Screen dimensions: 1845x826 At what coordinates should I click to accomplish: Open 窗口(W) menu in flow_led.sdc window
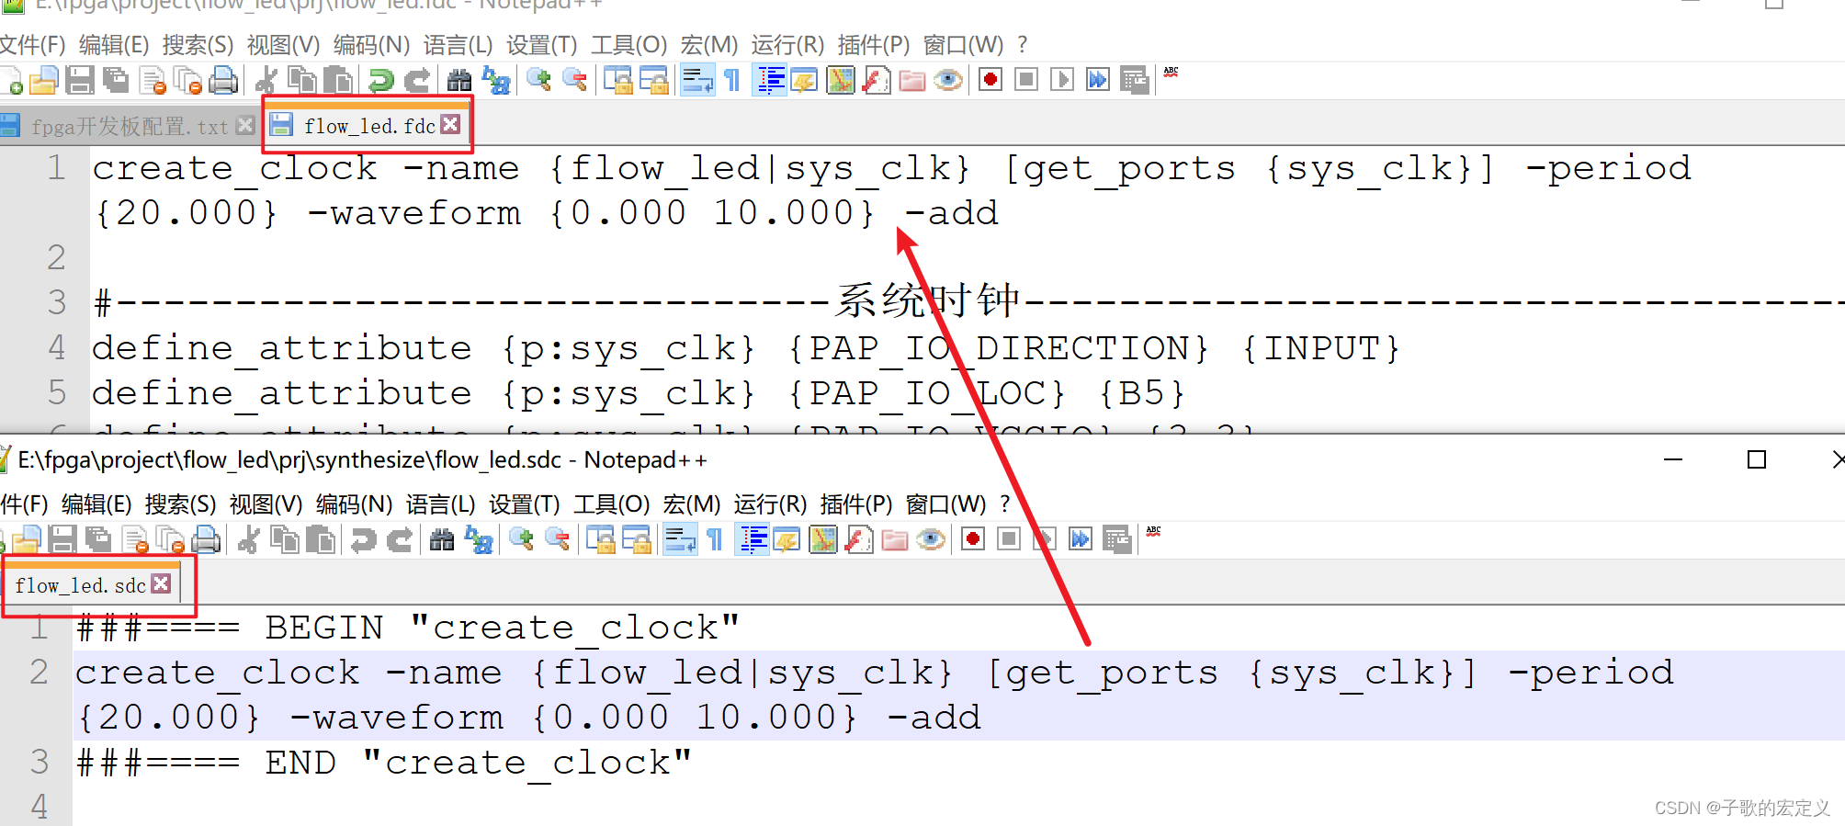point(945,504)
